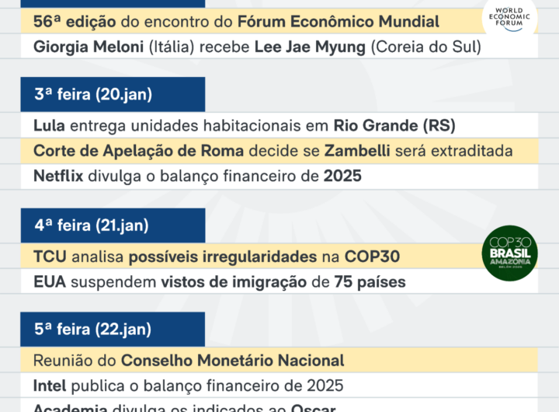
Task: Click the bold COP30 word in the TCU row
Action: [373, 256]
